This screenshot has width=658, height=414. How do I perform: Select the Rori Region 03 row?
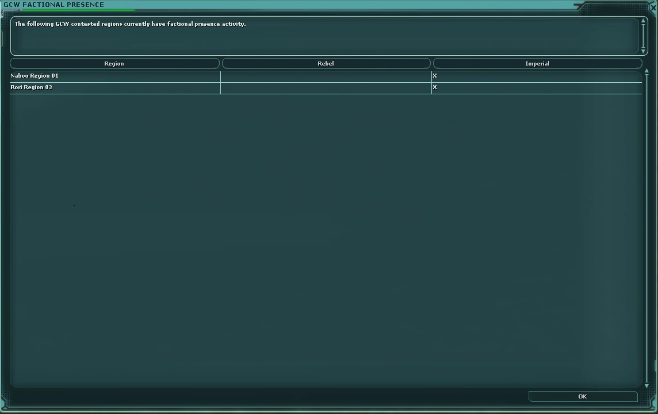(x=326, y=87)
